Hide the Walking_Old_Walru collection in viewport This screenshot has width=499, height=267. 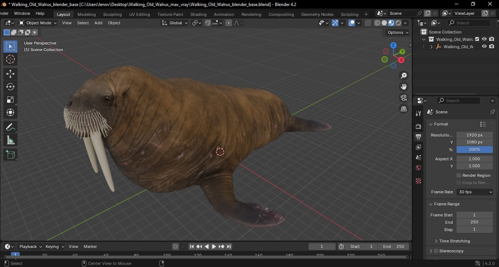pyautogui.click(x=484, y=39)
